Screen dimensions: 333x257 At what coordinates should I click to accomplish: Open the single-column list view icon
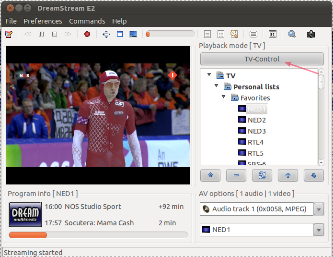(207, 34)
